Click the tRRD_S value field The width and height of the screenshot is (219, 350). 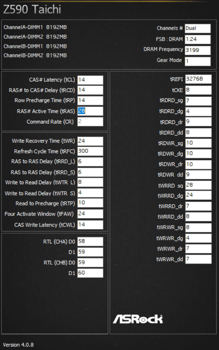90,172
